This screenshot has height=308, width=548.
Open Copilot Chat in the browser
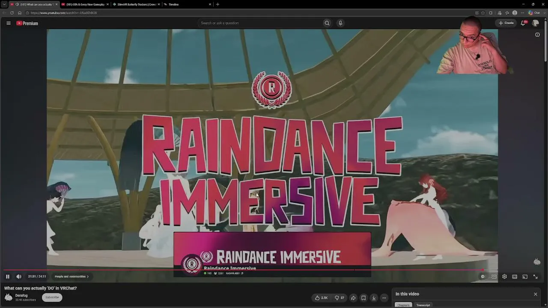pyautogui.click(x=535, y=13)
